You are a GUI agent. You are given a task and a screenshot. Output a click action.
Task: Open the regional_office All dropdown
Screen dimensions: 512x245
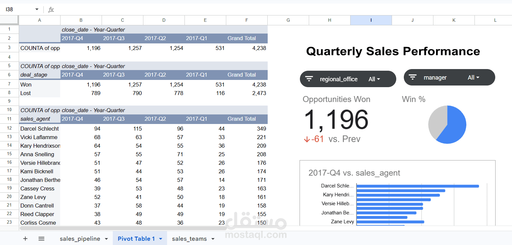point(374,79)
